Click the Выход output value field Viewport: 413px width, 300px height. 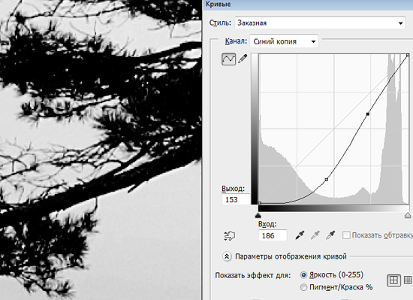(237, 199)
